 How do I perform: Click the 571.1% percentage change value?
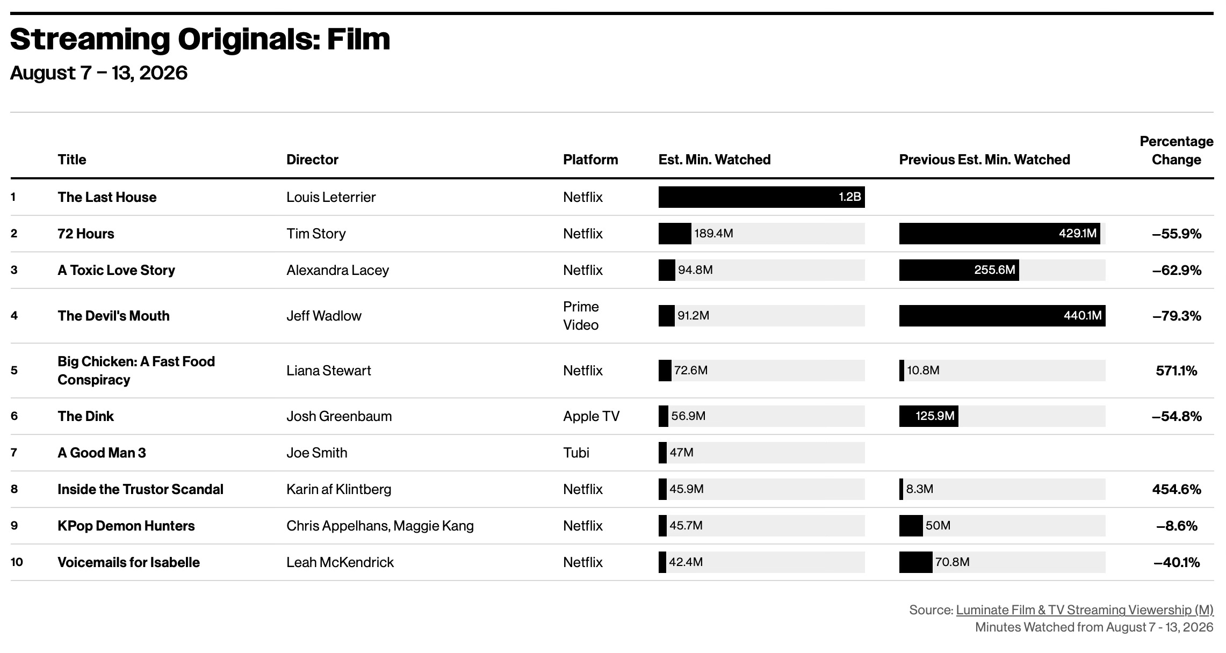[x=1177, y=371]
